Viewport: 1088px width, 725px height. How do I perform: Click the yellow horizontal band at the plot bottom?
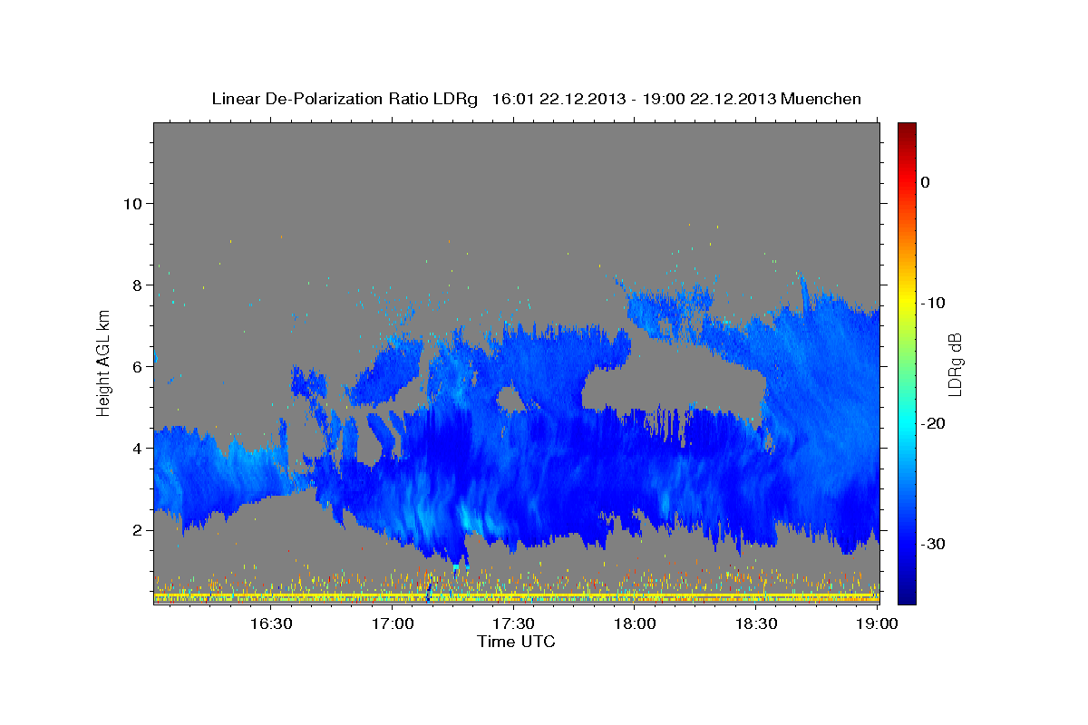(x=516, y=594)
